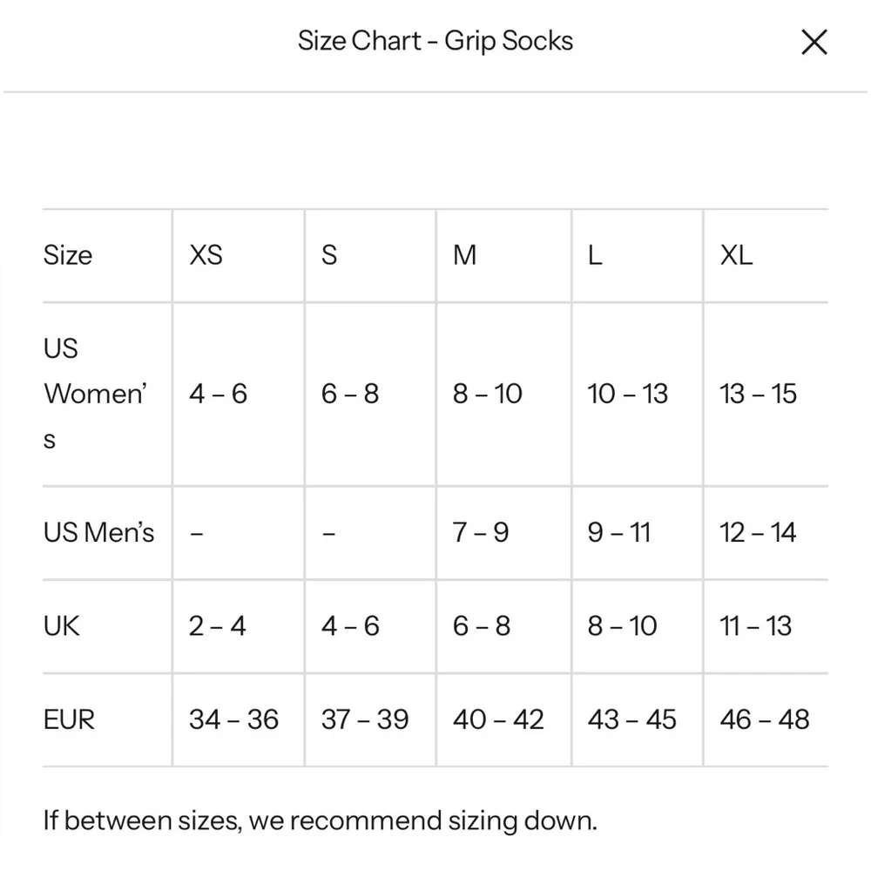Select the XL column header
The height and width of the screenshot is (871, 871).
[736, 255]
